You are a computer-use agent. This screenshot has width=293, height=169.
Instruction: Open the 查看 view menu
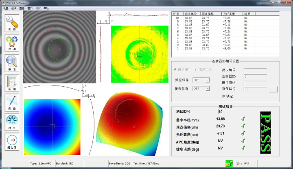(x=22, y=9)
